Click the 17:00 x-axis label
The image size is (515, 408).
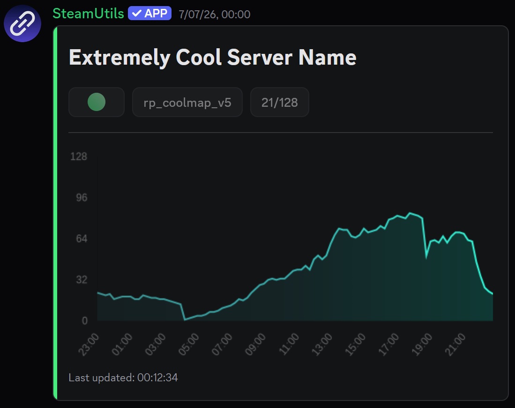(x=388, y=344)
